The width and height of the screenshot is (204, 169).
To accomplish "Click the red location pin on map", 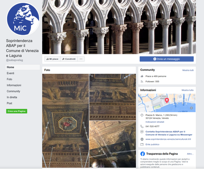I will tap(167, 100).
